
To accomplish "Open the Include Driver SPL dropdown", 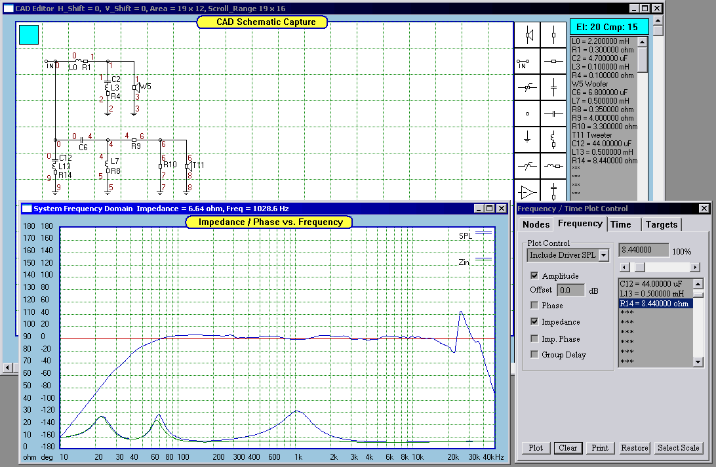I will 604,254.
